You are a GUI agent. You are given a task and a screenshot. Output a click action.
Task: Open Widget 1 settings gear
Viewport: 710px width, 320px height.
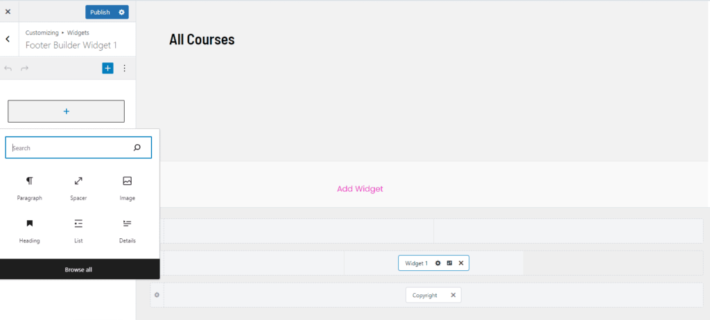point(438,263)
